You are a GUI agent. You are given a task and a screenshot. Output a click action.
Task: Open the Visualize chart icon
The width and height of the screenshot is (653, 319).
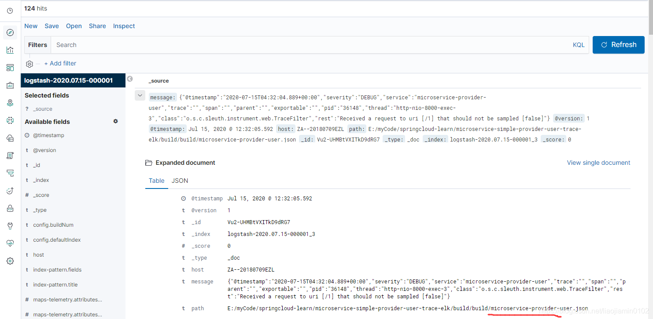tap(10, 50)
